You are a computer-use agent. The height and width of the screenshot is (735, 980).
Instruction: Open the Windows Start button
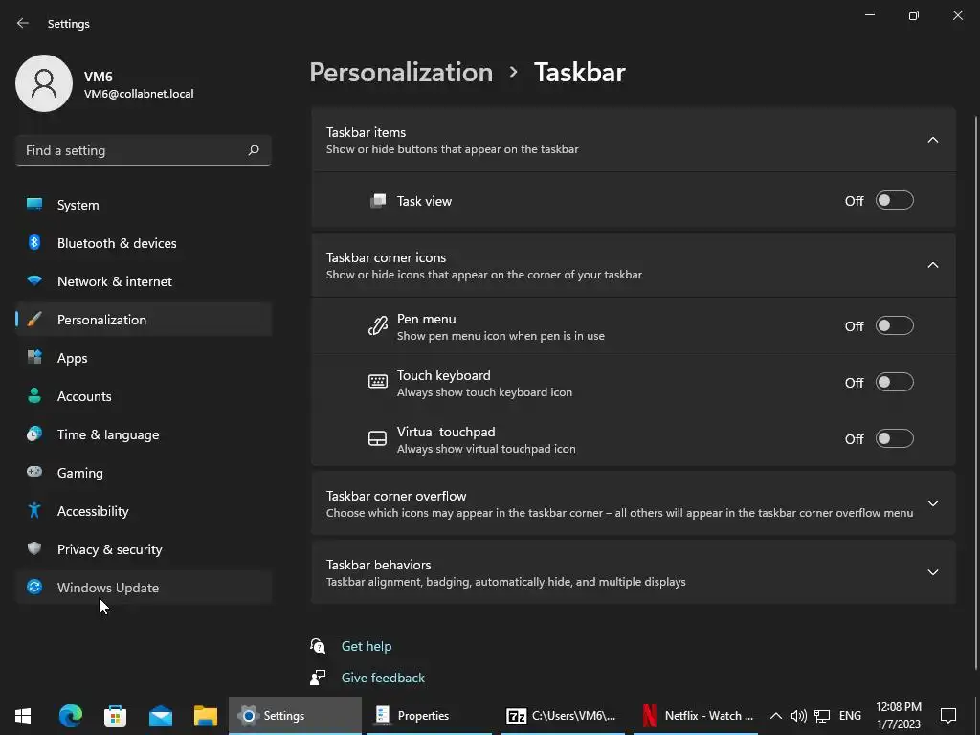[23, 716]
